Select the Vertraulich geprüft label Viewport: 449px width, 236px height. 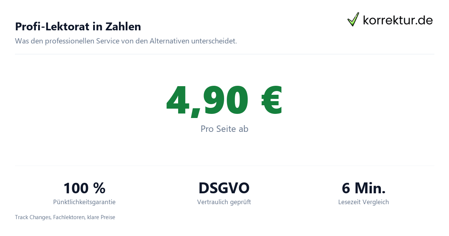(x=224, y=202)
